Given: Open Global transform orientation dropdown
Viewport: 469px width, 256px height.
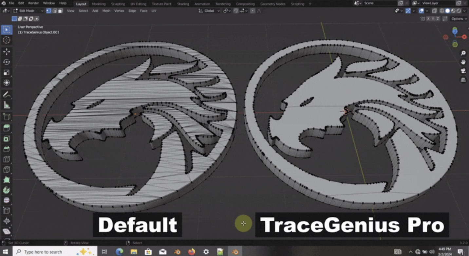Looking at the screenshot, I should pos(210,11).
